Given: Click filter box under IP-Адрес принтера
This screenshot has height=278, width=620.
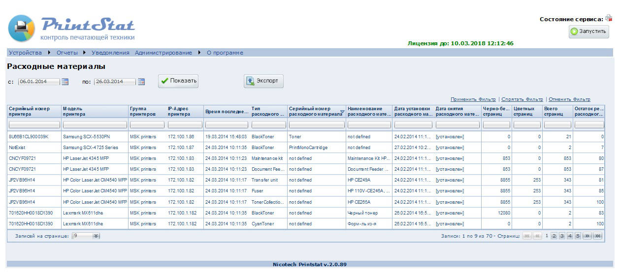Looking at the screenshot, I should [185, 125].
